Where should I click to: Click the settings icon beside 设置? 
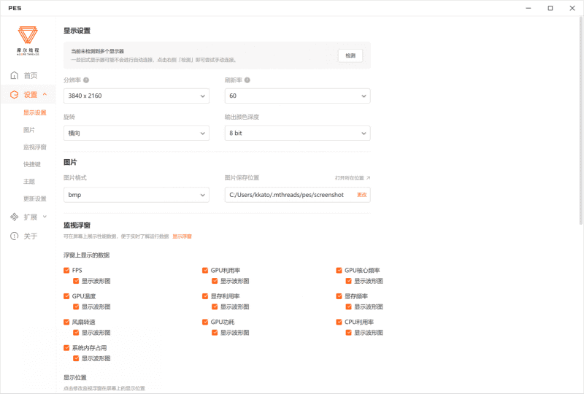[14, 95]
